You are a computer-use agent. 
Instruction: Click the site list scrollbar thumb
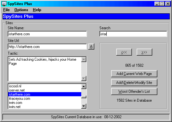84,97
